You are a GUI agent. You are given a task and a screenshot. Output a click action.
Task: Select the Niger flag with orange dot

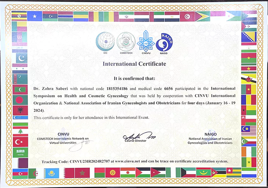(128, 173)
